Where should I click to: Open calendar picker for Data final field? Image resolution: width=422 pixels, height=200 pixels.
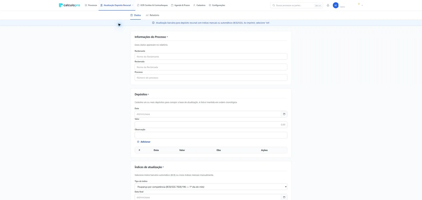284,197
